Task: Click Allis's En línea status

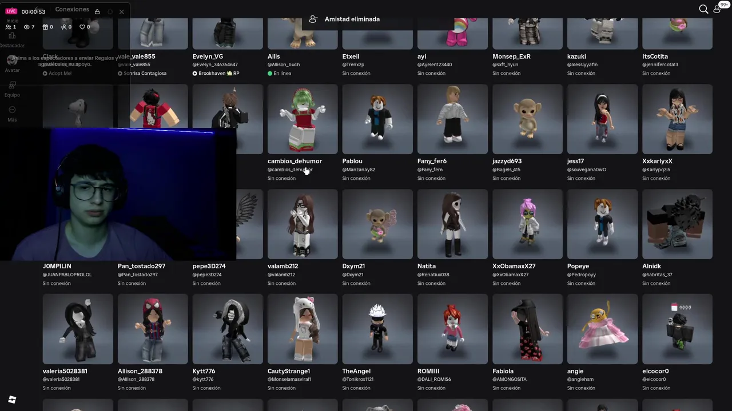Action: tap(279, 73)
